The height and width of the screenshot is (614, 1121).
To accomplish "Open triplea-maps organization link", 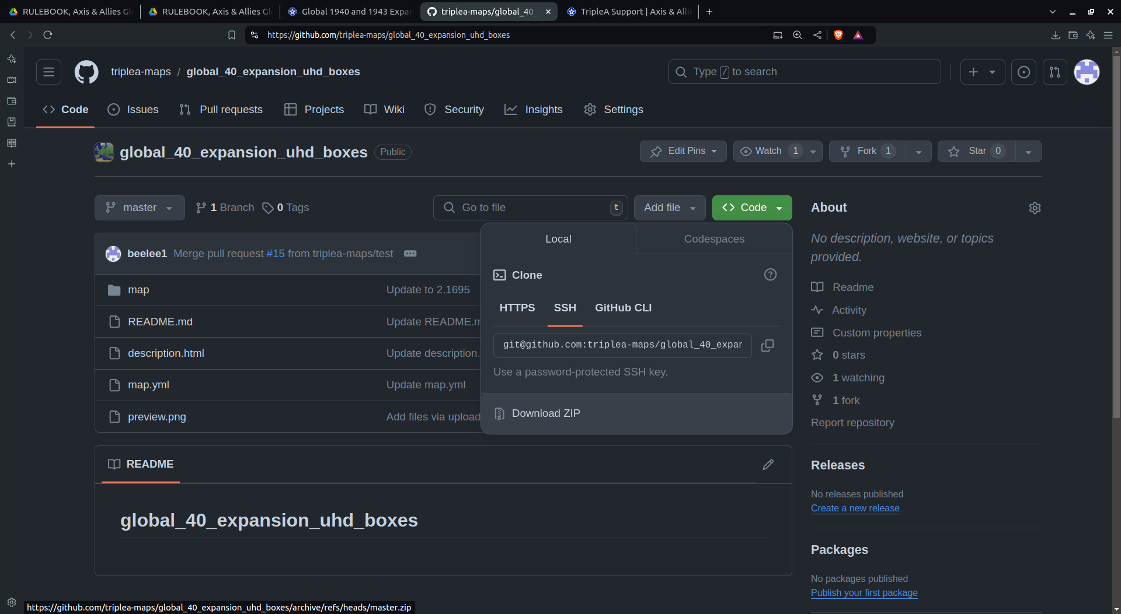I will [x=141, y=72].
